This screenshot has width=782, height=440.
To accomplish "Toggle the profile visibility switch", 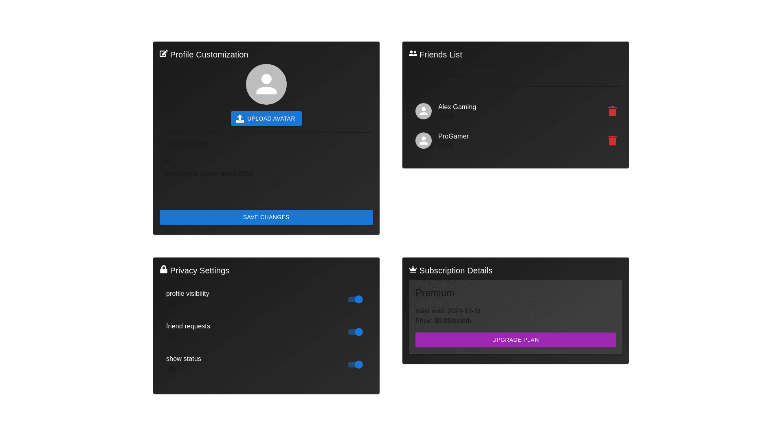I will pos(355,299).
